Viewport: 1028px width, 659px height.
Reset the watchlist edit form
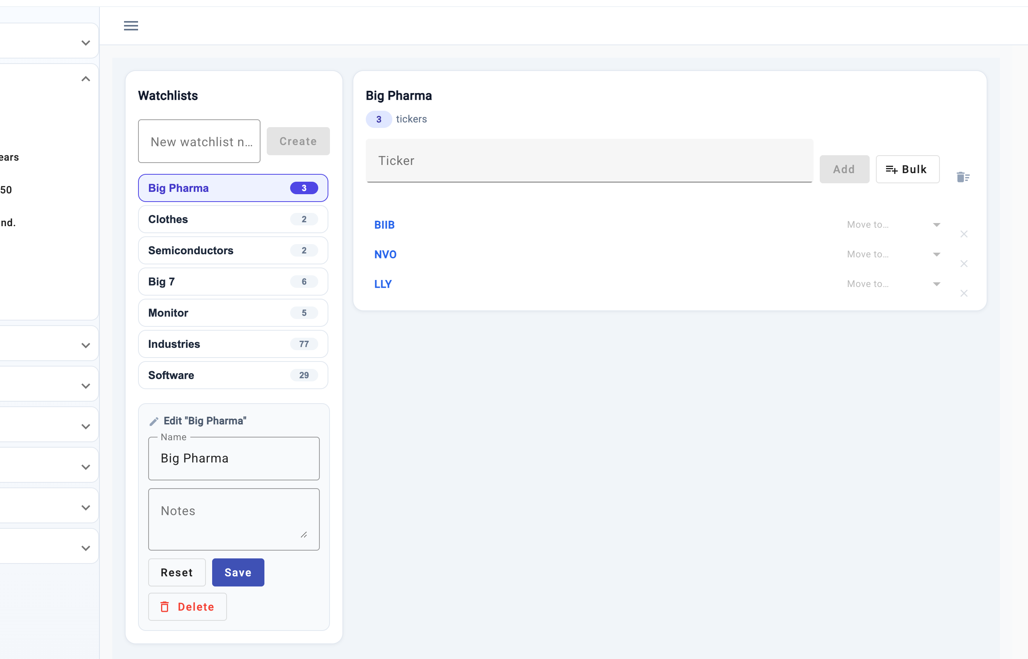click(177, 572)
